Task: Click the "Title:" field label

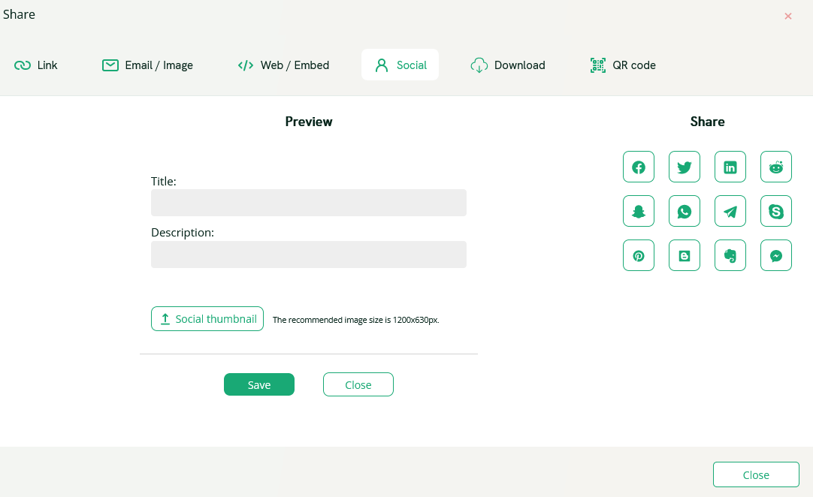Action: (x=163, y=182)
